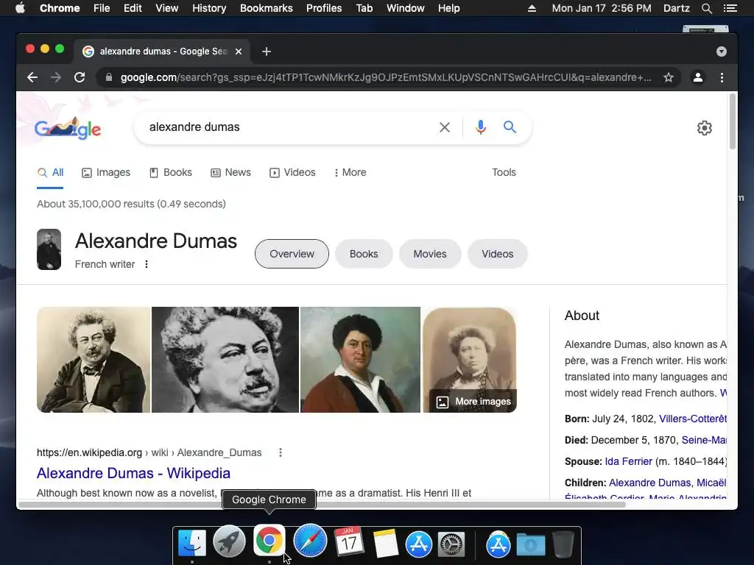This screenshot has width=754, height=565.
Task: Switch to the News results tab
Action: coord(230,172)
